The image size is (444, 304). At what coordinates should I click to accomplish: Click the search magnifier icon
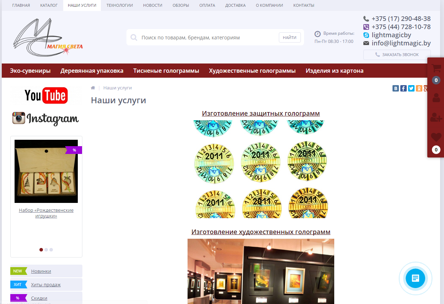134,37
